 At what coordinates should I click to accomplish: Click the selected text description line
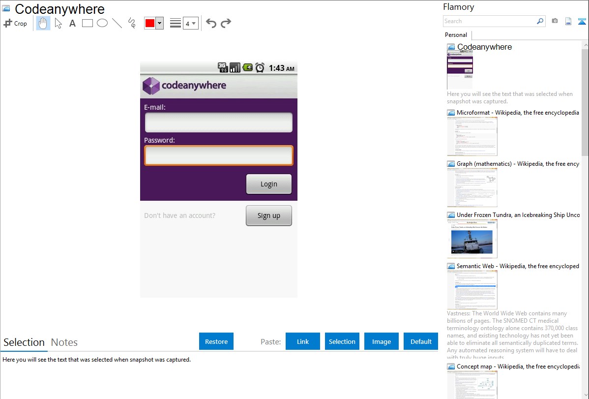[96, 360]
